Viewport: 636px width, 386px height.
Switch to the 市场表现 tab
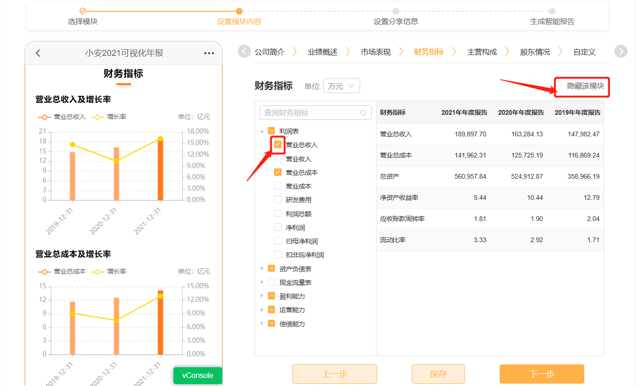coord(376,52)
